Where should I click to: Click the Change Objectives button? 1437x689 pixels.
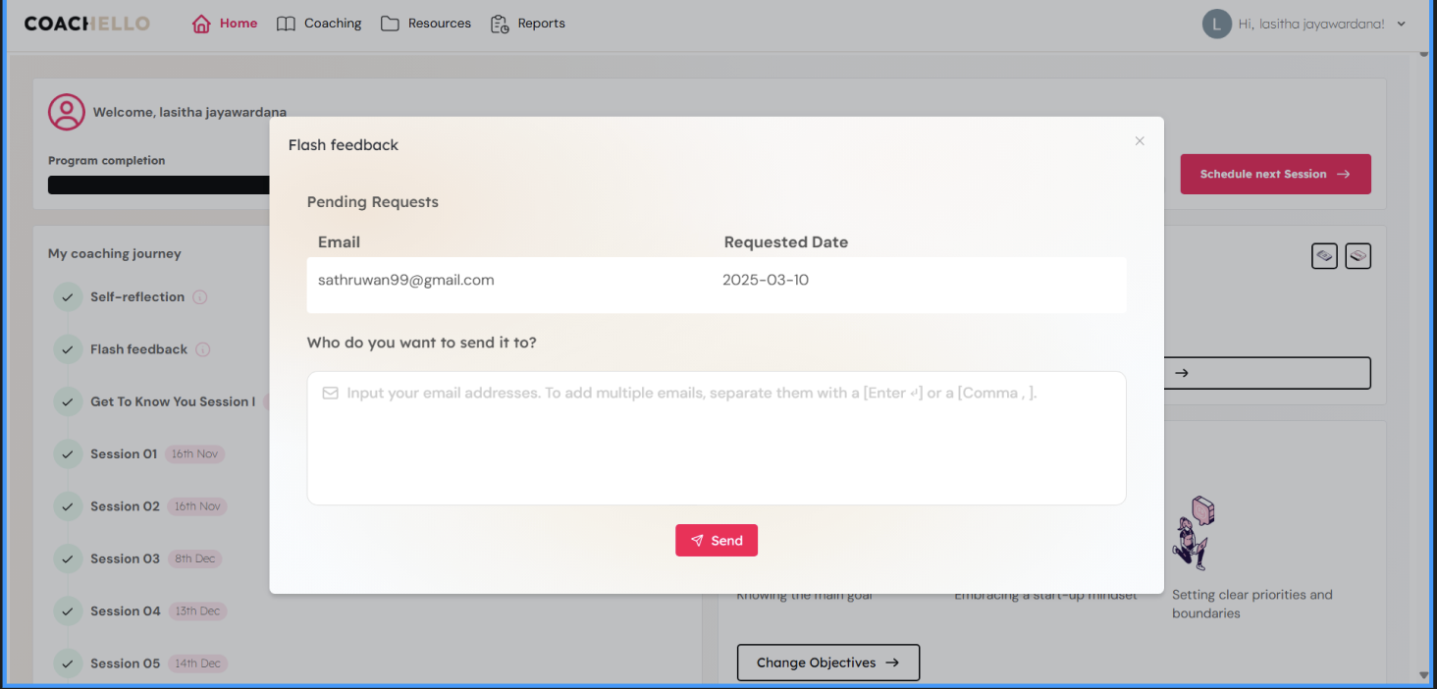point(827,662)
